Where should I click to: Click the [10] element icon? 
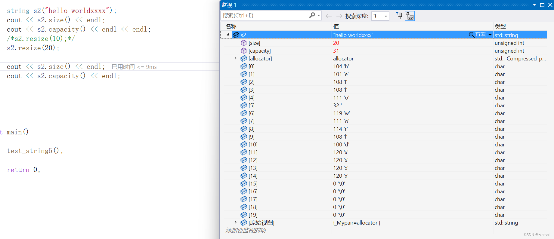tap(244, 144)
